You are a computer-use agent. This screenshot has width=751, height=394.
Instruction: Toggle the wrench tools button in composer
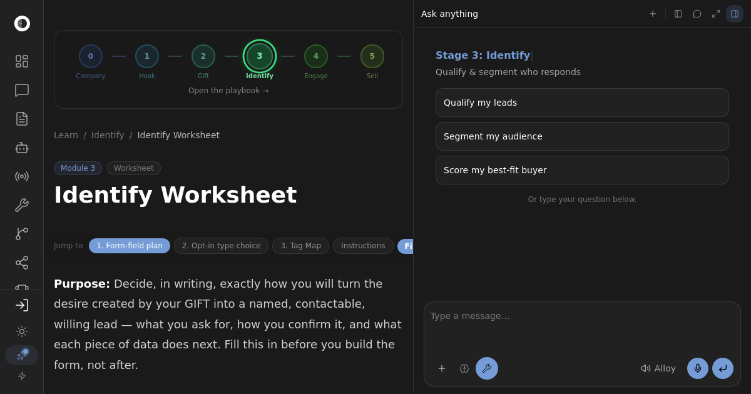click(x=487, y=368)
